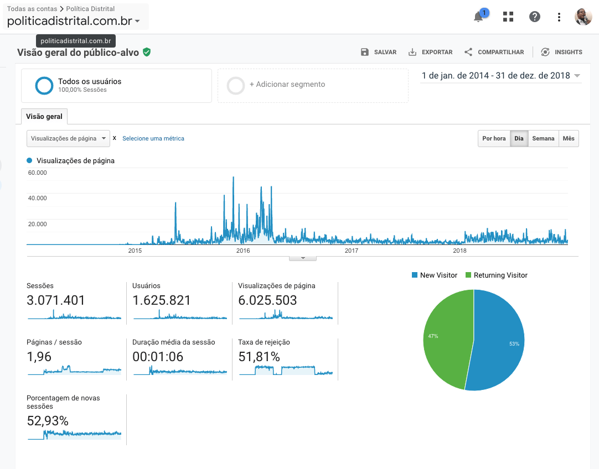Click the Salvar save icon
The height and width of the screenshot is (469, 599).
click(365, 52)
